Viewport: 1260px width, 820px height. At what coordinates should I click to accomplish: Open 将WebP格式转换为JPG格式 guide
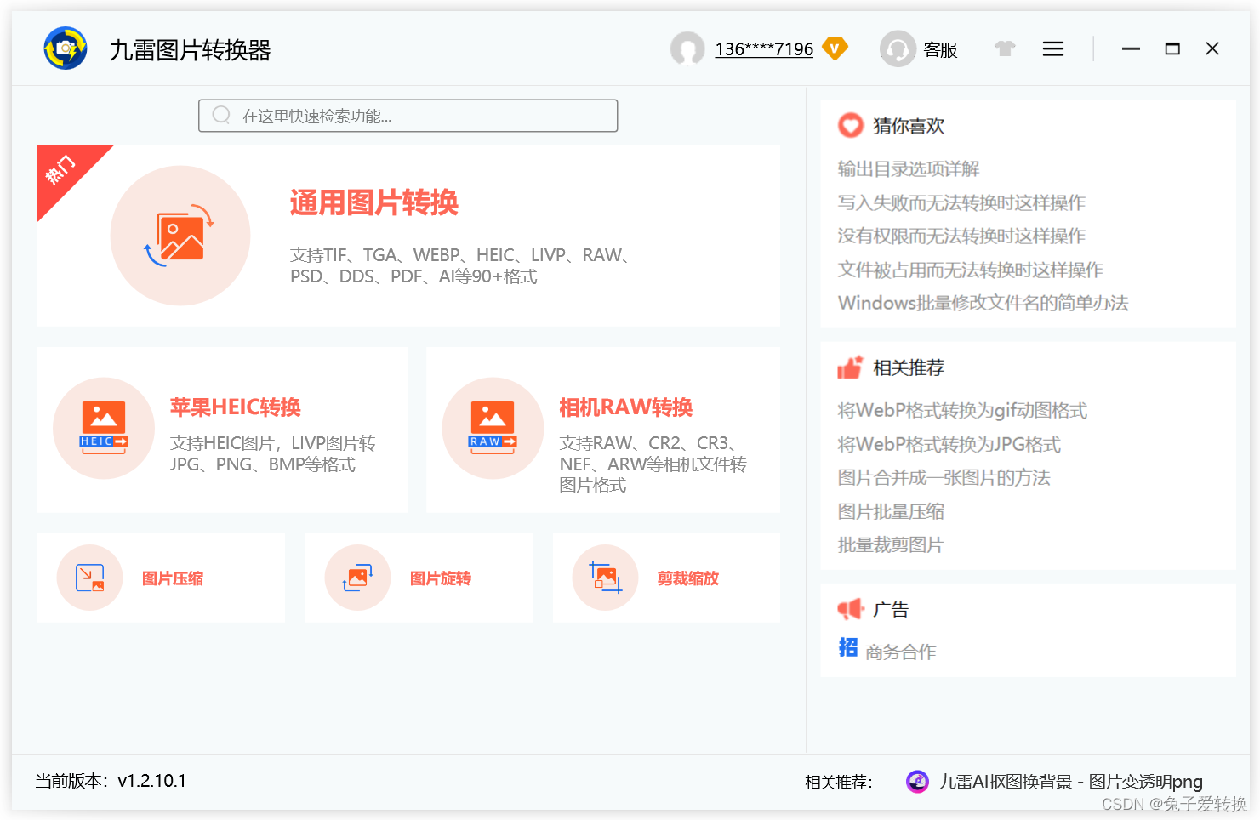(x=949, y=444)
